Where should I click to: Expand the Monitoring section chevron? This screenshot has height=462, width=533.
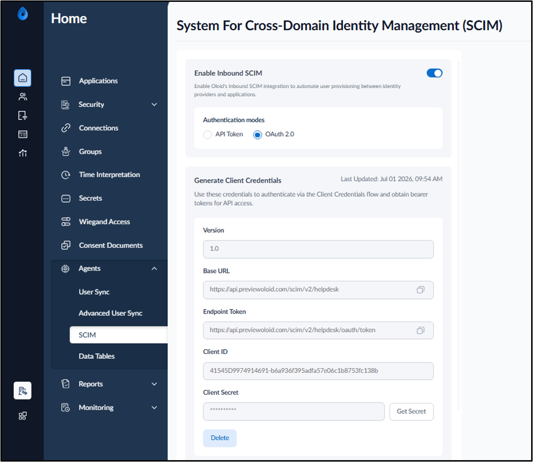click(154, 408)
